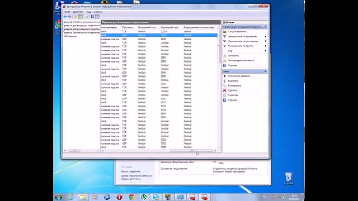The image size is (358, 201).
Task: Click the Локальный порт column header
Action: [x=147, y=27]
